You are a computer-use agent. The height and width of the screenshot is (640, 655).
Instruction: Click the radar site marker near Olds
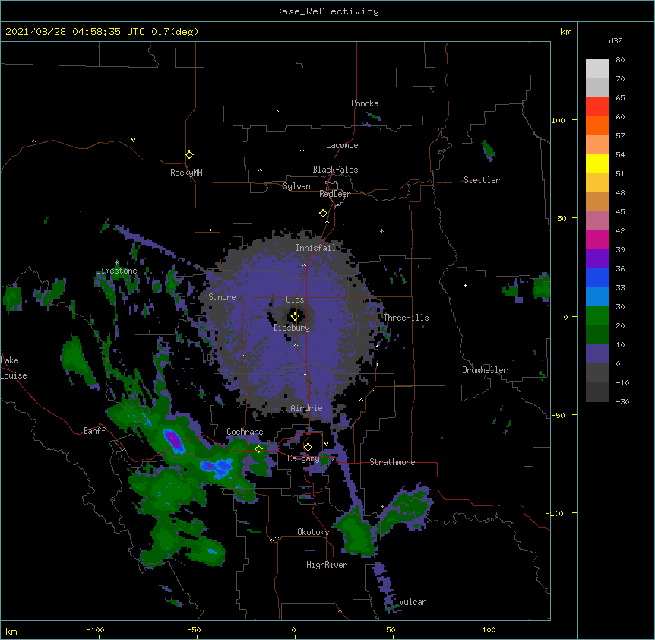[295, 317]
